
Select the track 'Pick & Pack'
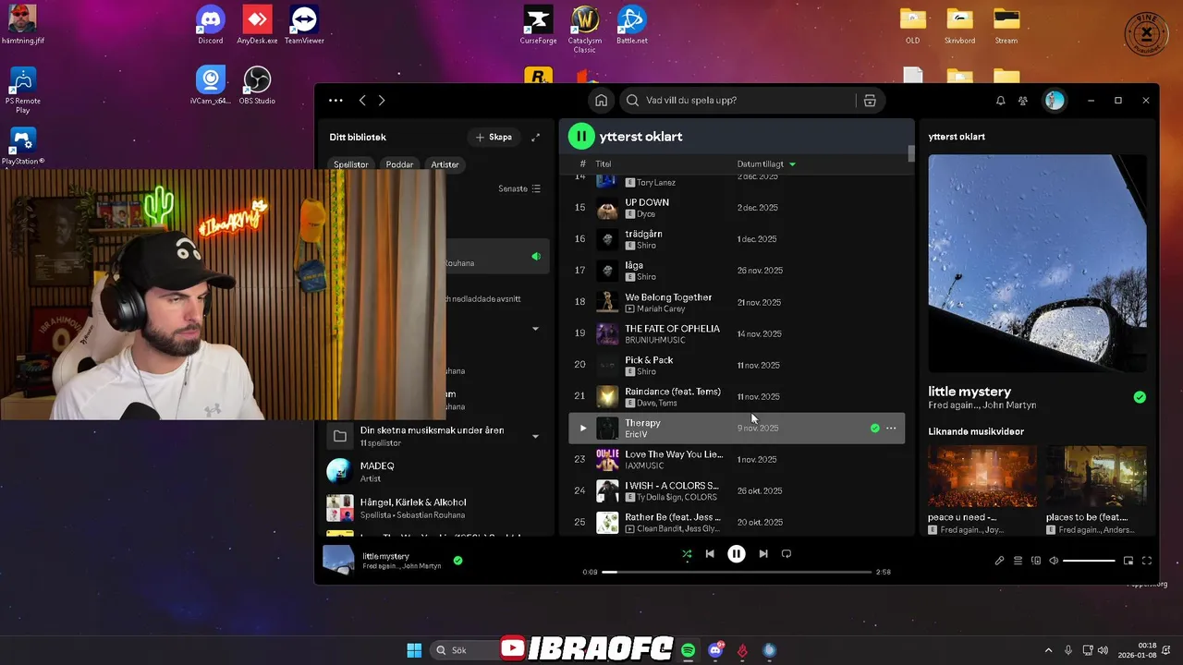tap(737, 365)
